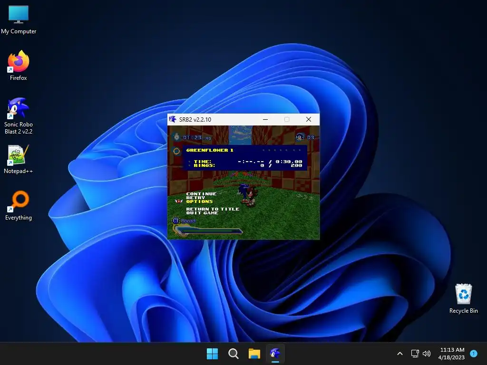Open the My Computer desktop icon
The image size is (487, 365).
coord(19,19)
